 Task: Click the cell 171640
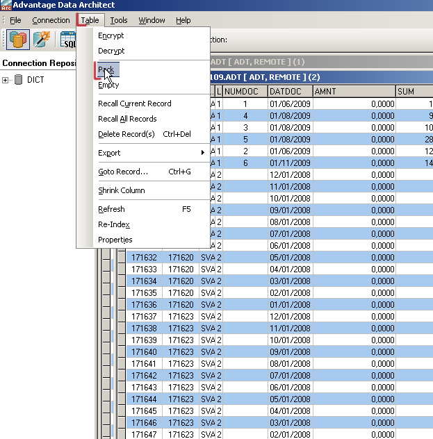coord(145,351)
